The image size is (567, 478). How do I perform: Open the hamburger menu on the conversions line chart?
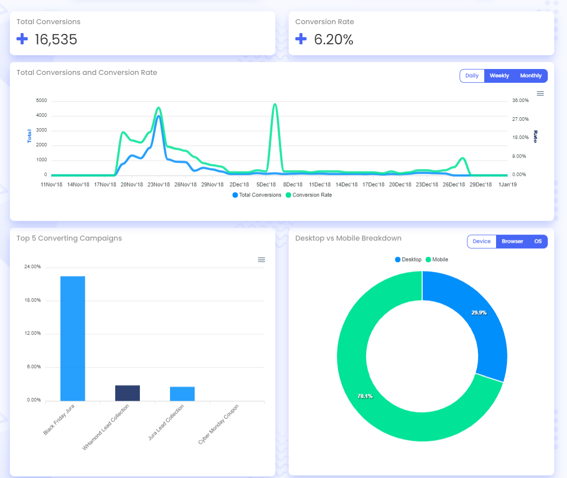click(540, 93)
